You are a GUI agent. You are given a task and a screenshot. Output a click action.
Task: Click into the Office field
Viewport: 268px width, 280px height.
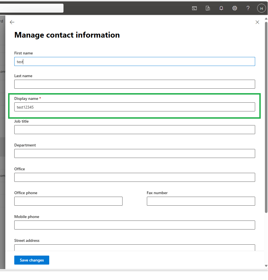tap(135, 177)
